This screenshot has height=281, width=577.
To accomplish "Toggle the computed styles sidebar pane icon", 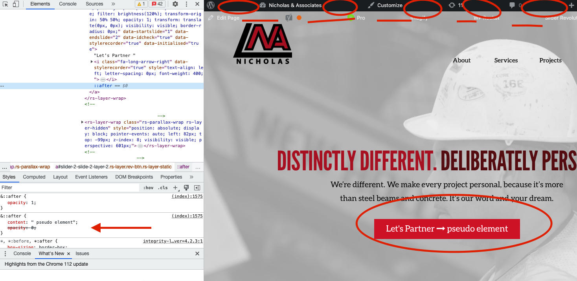I will click(197, 188).
